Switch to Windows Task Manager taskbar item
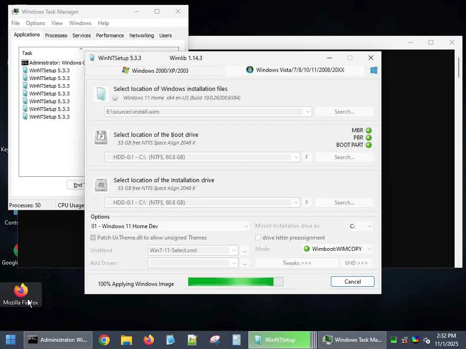 [x=352, y=340]
